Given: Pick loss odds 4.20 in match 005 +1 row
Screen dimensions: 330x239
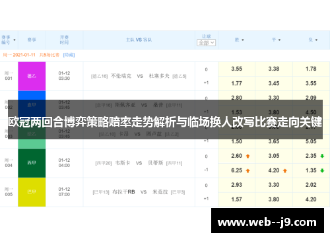Looking at the screenshot, I should tap(311, 199).
